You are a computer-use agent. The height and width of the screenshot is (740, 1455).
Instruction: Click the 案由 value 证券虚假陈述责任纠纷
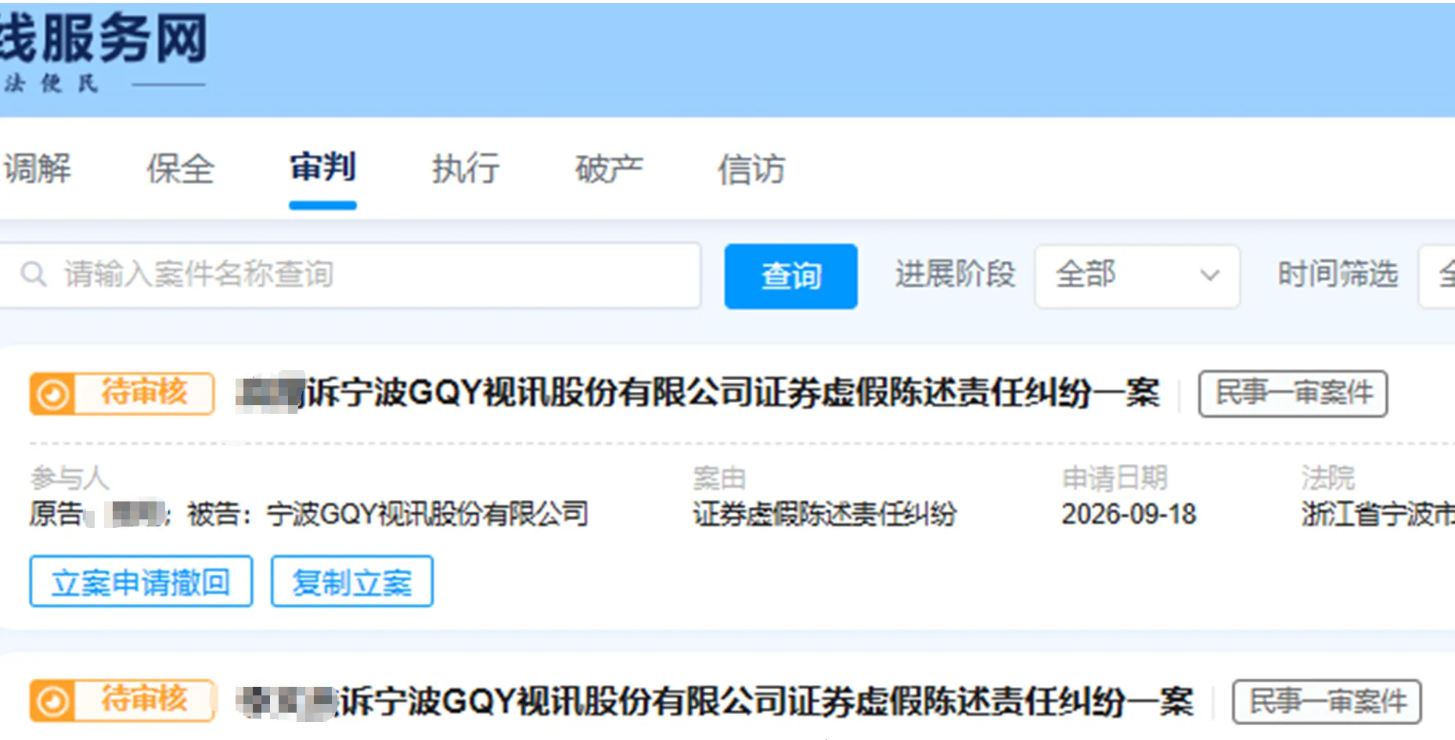click(x=825, y=514)
